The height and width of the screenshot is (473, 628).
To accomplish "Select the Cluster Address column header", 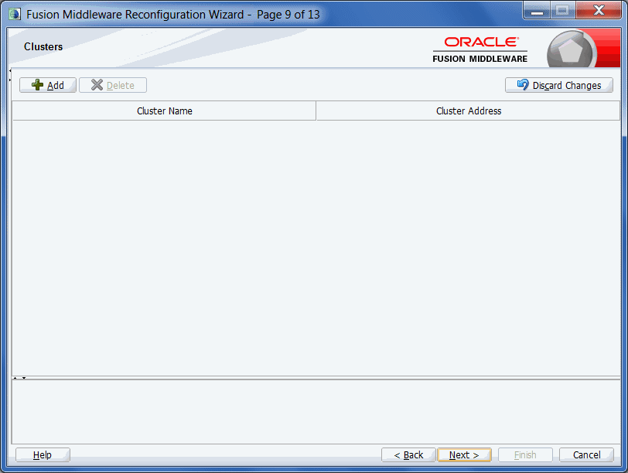I will 468,111.
